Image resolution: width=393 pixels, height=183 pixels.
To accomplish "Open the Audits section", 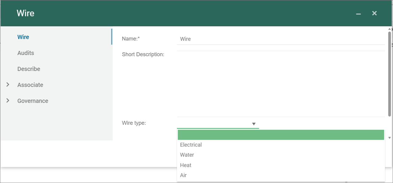I will pyautogui.click(x=26, y=53).
